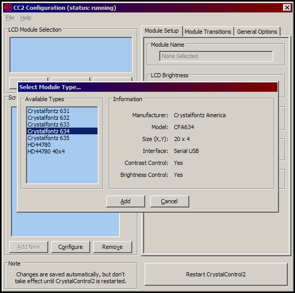Viewport: 295px width, 293px height.
Task: Switch to the Module Transitions tab
Action: [x=208, y=32]
